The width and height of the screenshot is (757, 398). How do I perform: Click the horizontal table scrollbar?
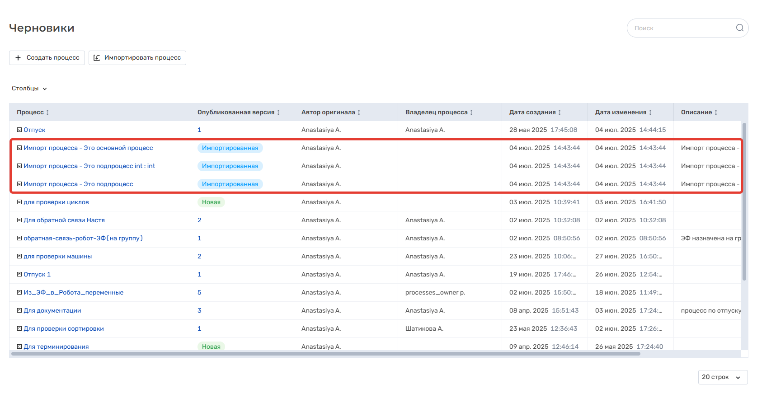pos(325,354)
